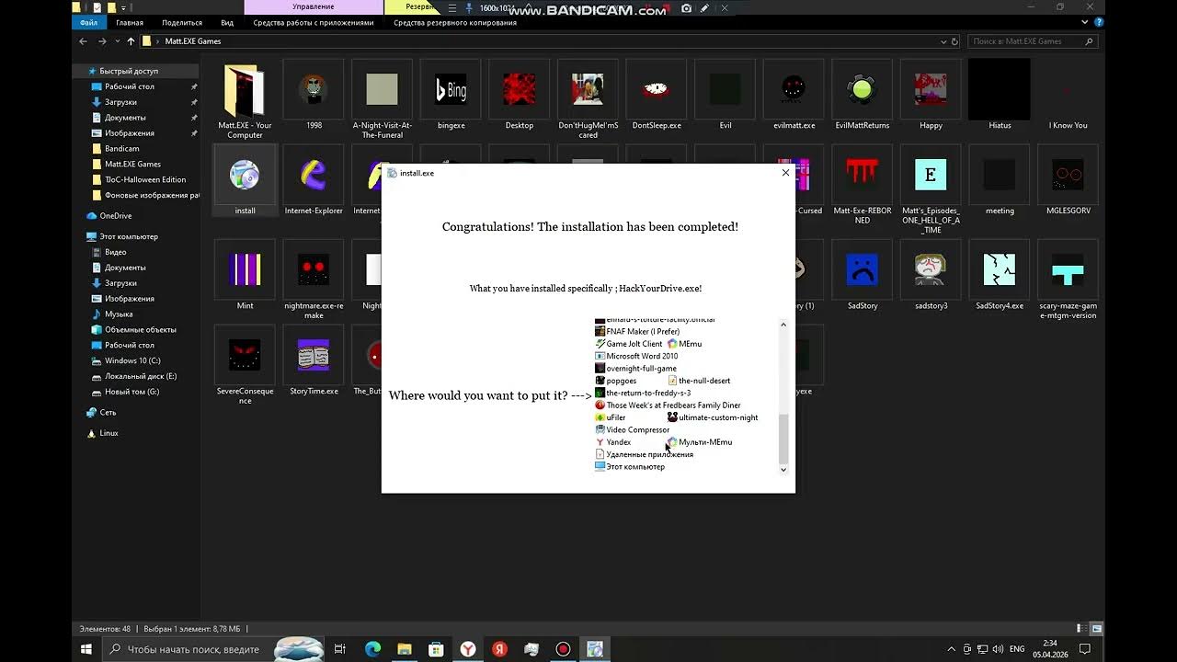Image resolution: width=1177 pixels, height=662 pixels.
Task: Click the install dialog list scrollbar thumb
Action: 783,439
